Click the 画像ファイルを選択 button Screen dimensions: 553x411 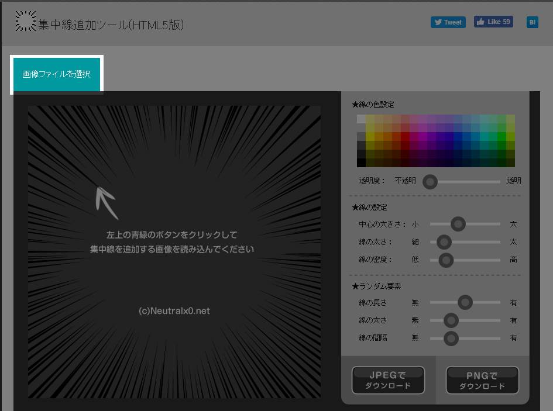point(57,75)
